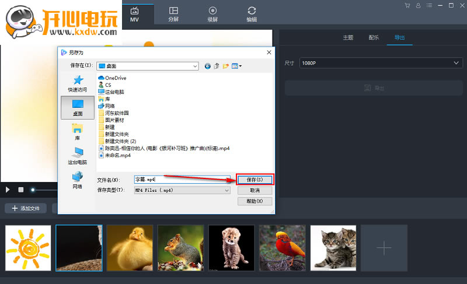Open the 编辑 edit mode
This screenshot has height=284, width=467.
(252, 14)
